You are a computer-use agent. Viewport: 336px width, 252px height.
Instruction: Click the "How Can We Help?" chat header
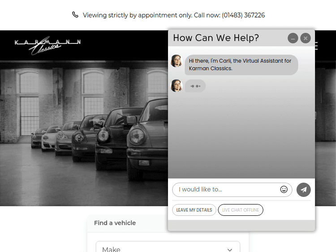click(216, 38)
